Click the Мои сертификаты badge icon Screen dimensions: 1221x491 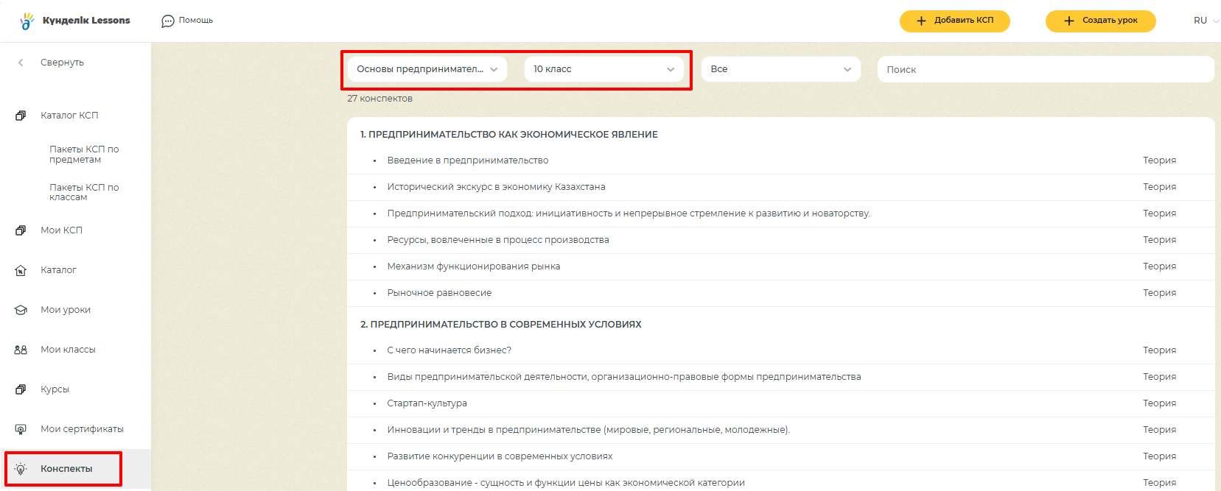[x=21, y=429]
